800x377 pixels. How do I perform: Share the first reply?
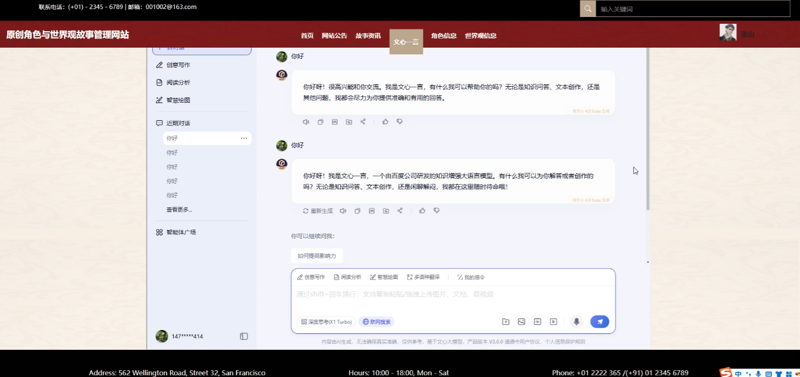pos(363,122)
